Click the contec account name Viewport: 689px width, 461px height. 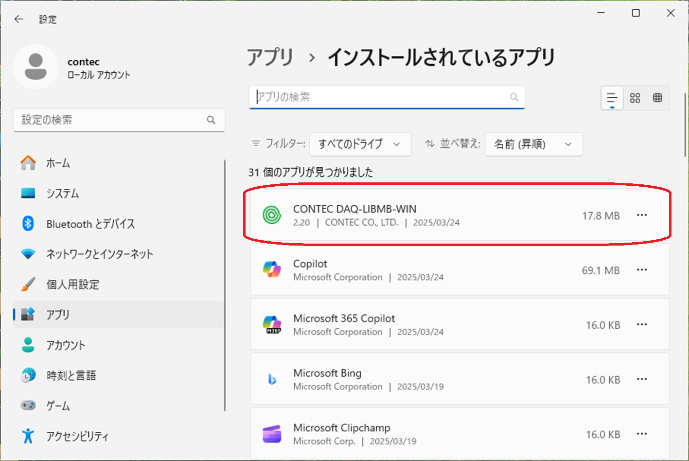coord(84,62)
